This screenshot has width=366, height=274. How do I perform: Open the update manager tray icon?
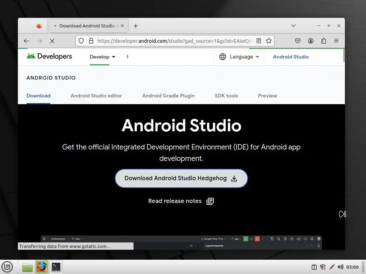[314, 267]
